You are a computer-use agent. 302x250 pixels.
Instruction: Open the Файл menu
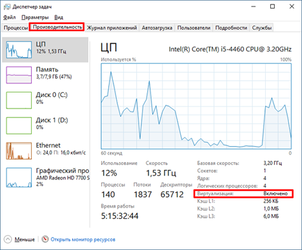(9, 17)
